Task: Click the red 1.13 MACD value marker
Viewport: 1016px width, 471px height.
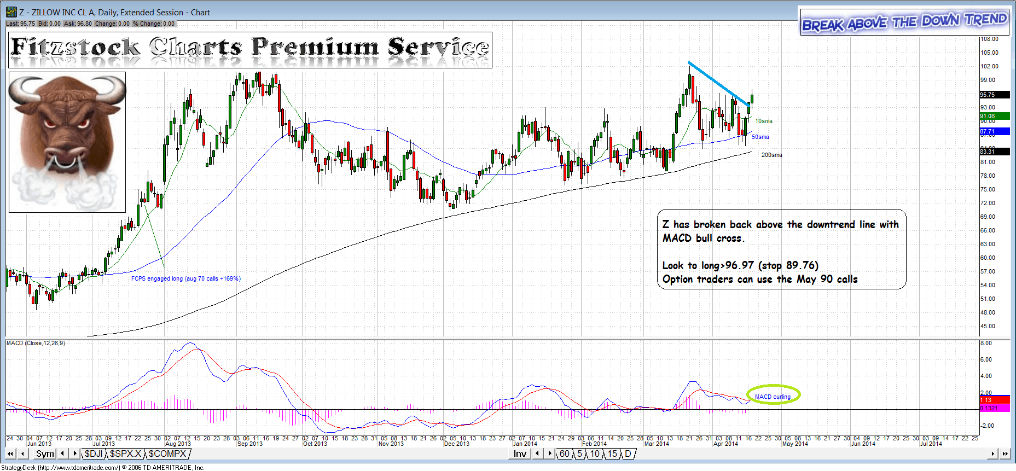Action: coord(994,400)
